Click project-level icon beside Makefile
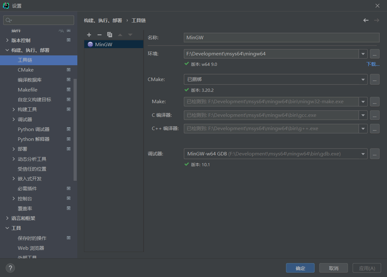 [x=68, y=90]
